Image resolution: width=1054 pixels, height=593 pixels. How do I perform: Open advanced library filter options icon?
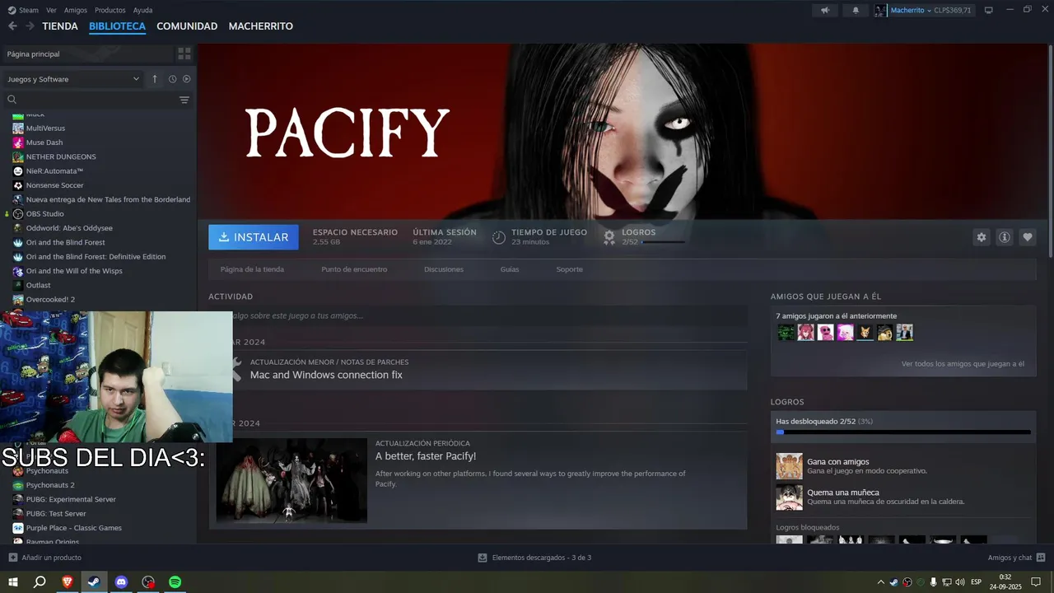[x=184, y=100]
